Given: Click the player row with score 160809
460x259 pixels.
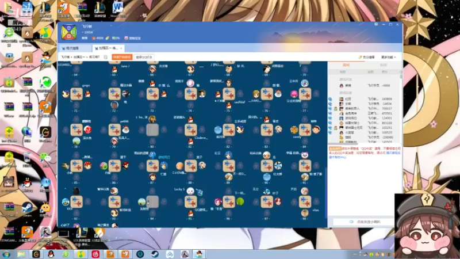Looking at the screenshot, I should click(365, 99).
